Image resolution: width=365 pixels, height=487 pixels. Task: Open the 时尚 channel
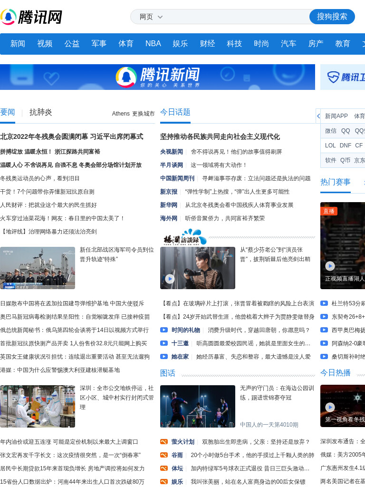[x=261, y=43]
